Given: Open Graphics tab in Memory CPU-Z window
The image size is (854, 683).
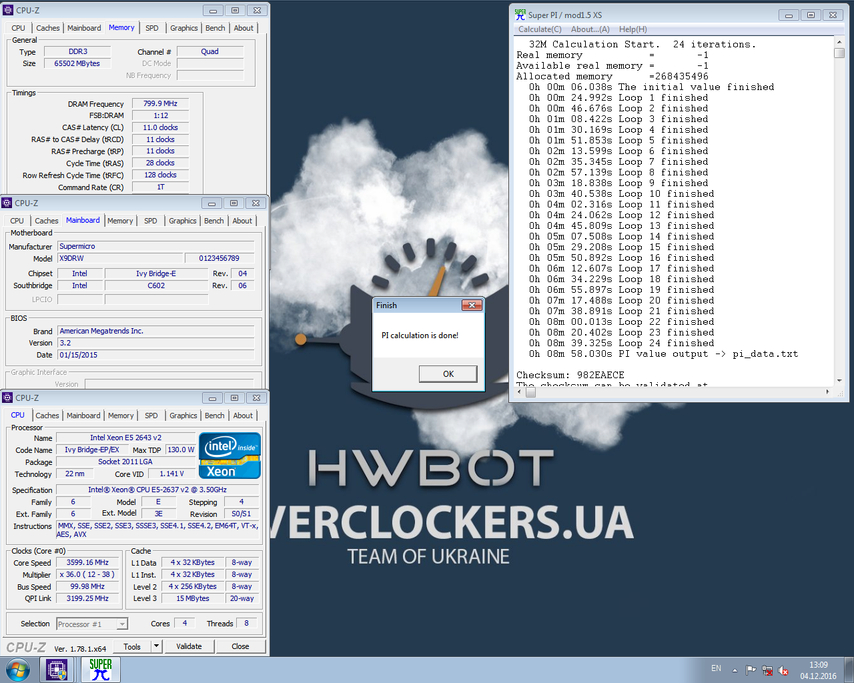Looking at the screenshot, I should click(x=183, y=28).
